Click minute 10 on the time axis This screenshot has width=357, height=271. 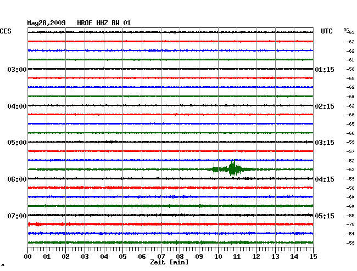tap(218, 257)
